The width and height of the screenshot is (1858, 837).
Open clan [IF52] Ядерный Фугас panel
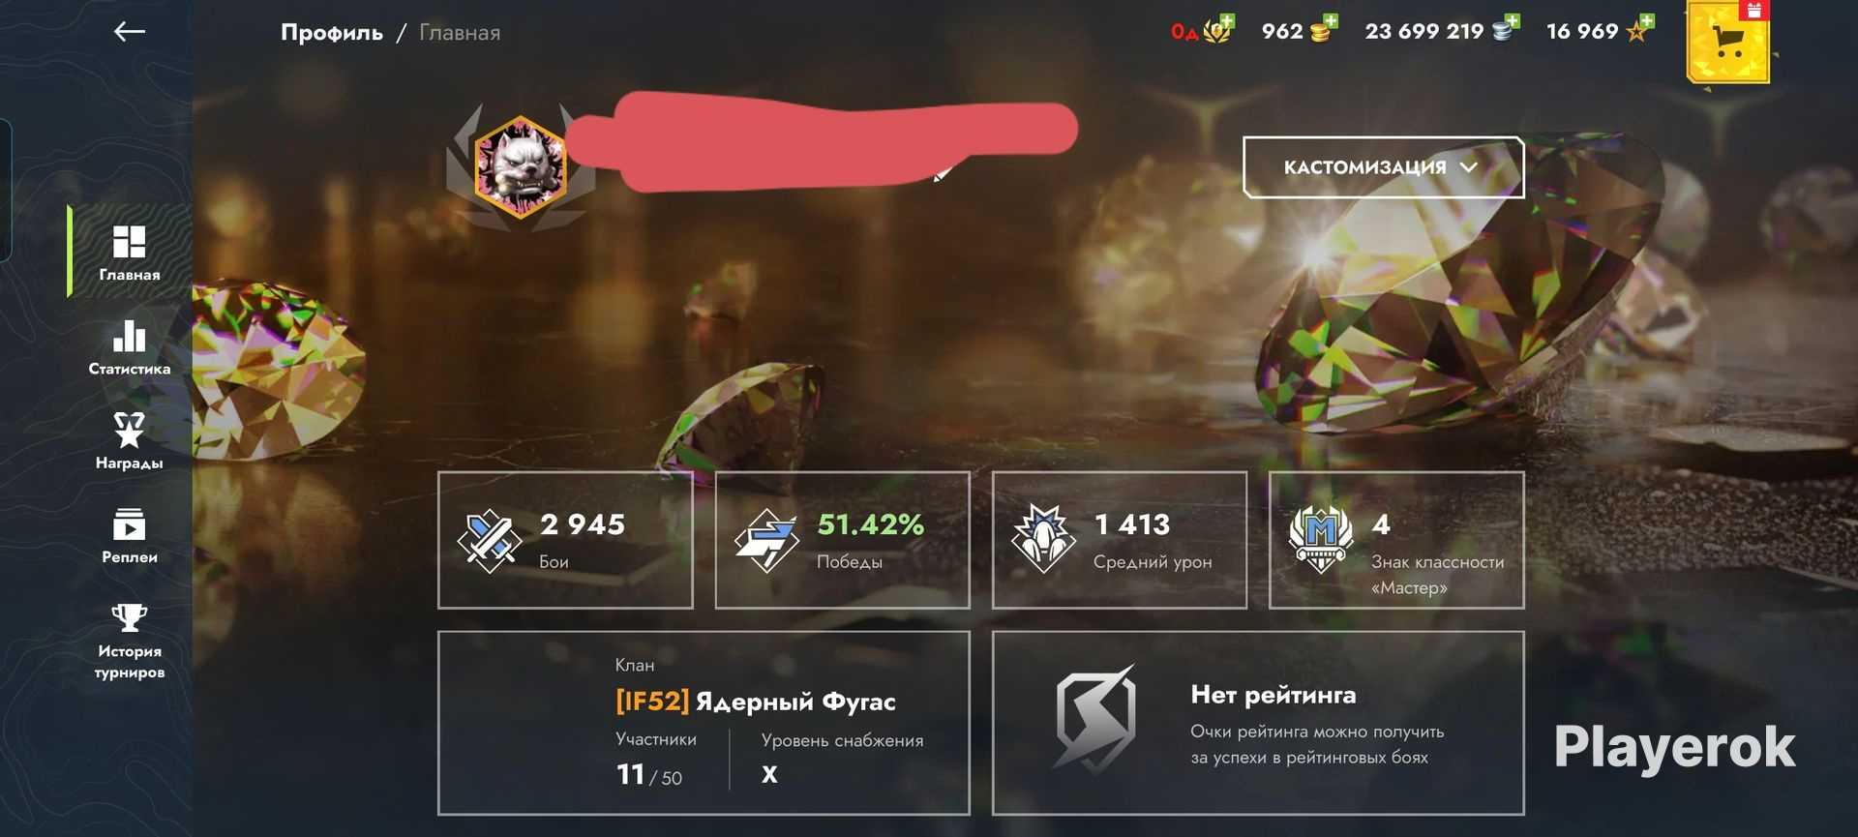click(704, 723)
